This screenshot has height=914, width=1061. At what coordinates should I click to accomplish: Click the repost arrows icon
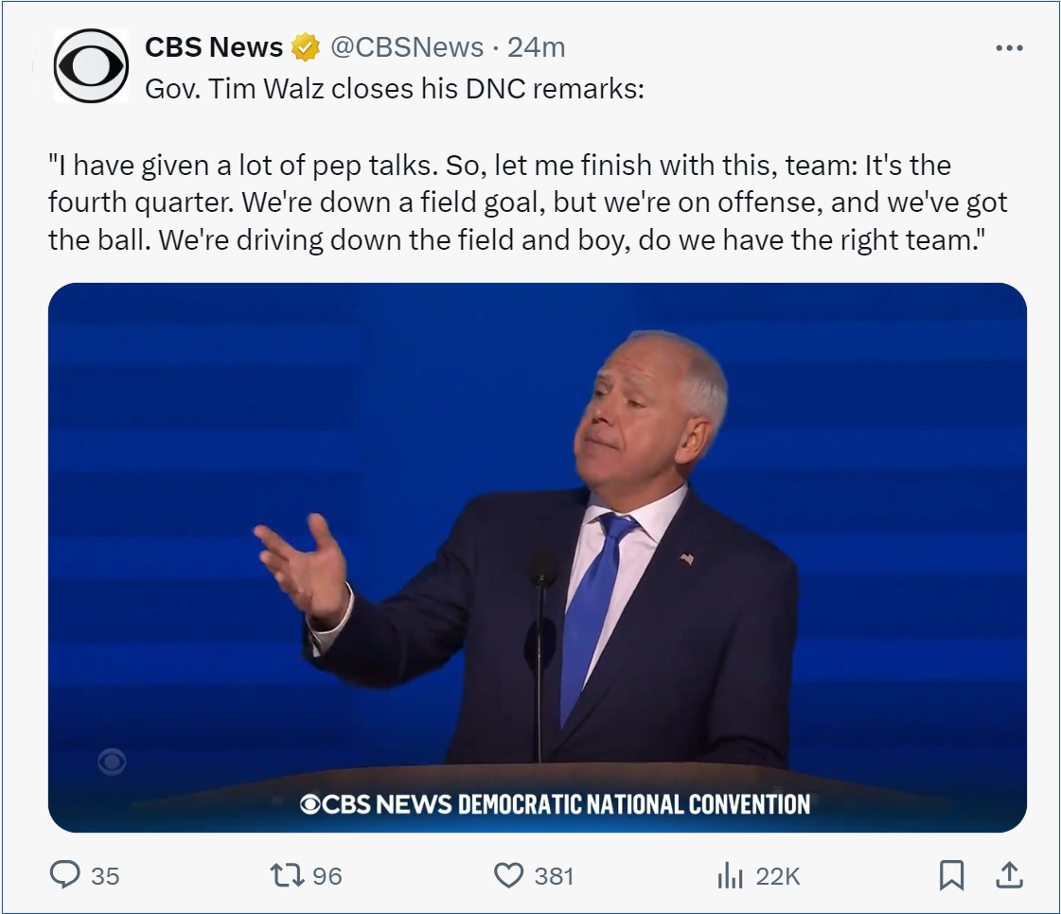[287, 875]
